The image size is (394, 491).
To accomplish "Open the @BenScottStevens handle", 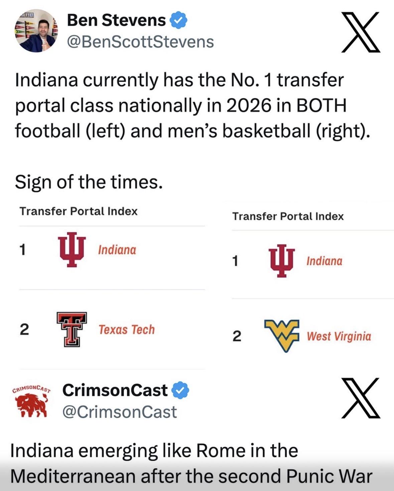I will point(140,42).
